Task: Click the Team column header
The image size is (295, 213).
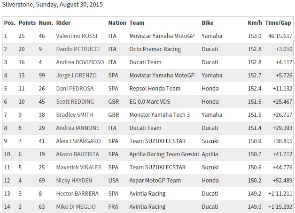Action: (137, 23)
